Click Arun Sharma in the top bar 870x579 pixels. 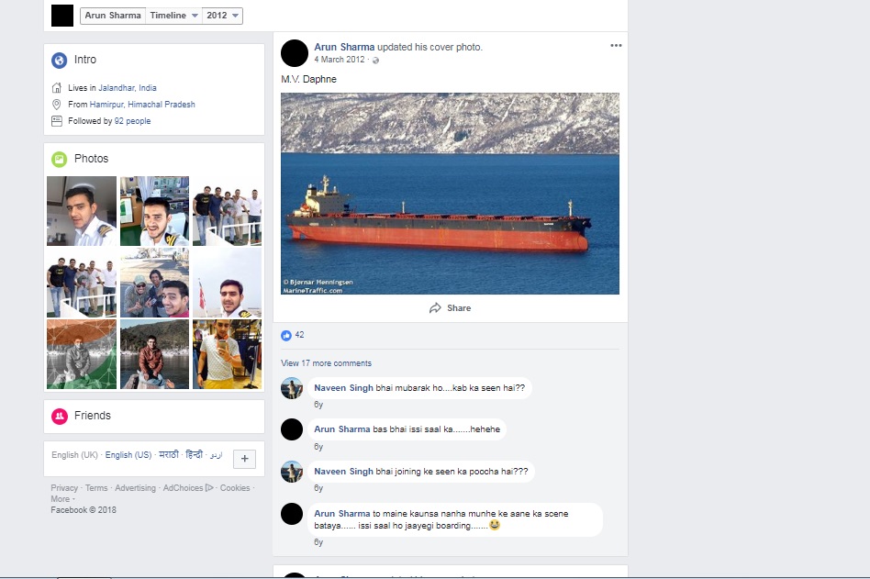113,16
